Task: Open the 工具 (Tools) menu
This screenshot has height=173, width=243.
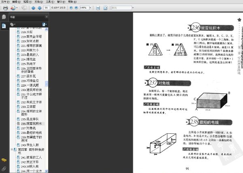Action: pyautogui.click(x=50, y=2)
